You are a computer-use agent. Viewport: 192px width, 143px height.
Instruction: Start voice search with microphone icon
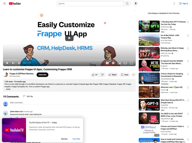tap(136, 4)
